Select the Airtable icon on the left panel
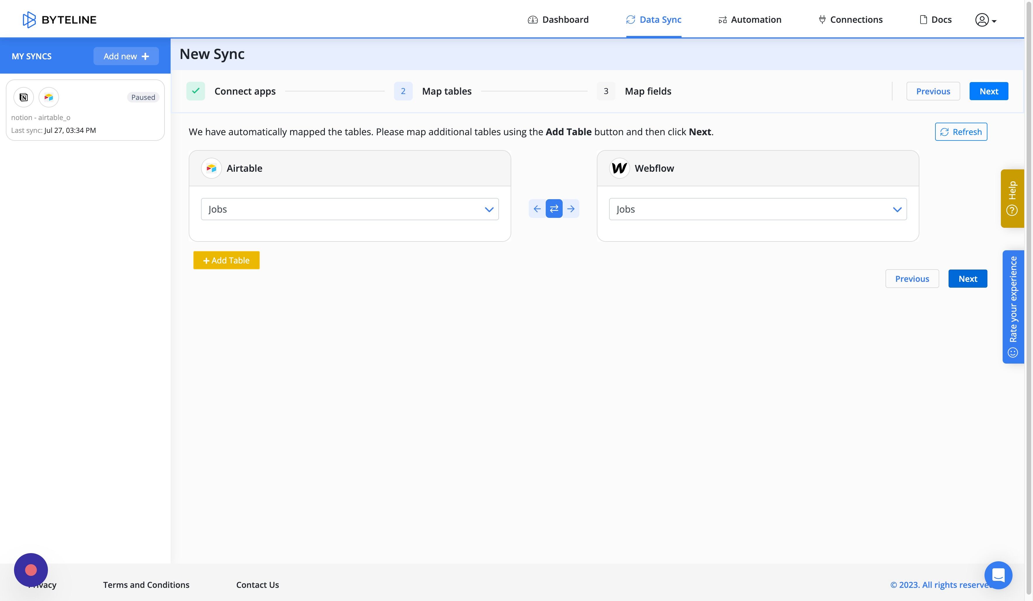 (211, 168)
